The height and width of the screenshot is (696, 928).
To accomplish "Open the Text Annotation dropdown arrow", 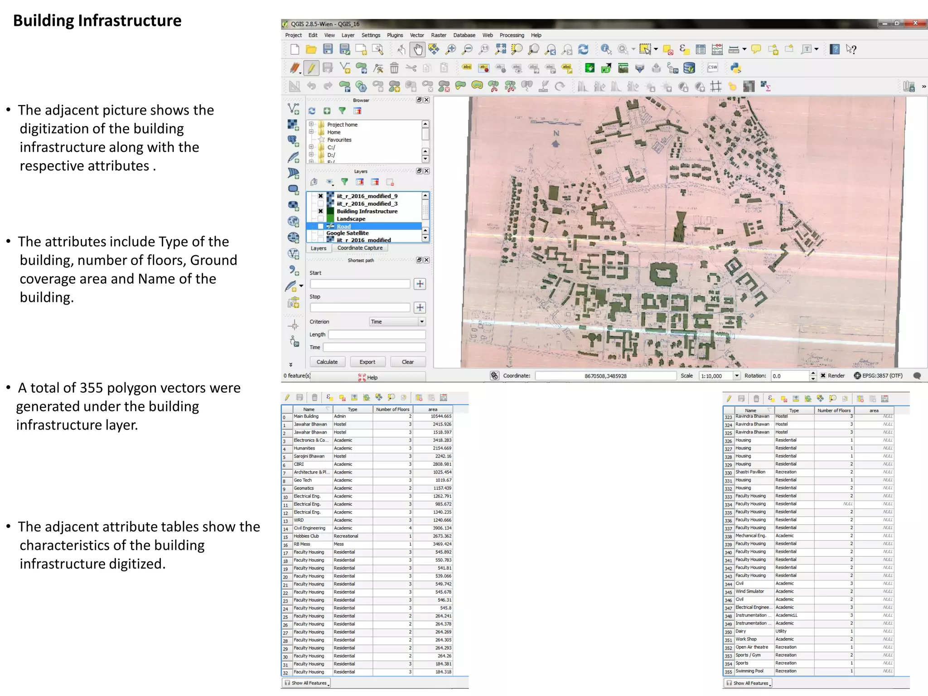I will 817,49.
